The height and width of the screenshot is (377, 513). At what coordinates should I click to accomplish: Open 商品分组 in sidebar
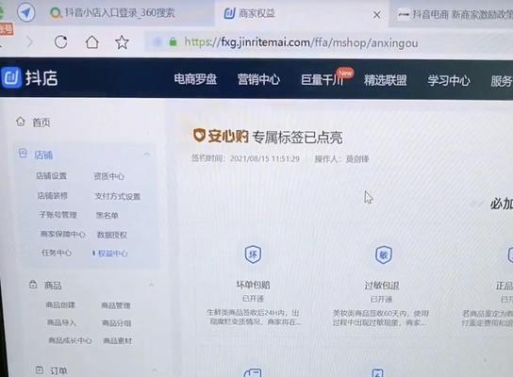[x=117, y=323]
